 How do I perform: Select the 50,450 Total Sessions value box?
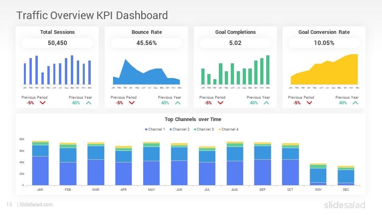pyautogui.click(x=57, y=43)
